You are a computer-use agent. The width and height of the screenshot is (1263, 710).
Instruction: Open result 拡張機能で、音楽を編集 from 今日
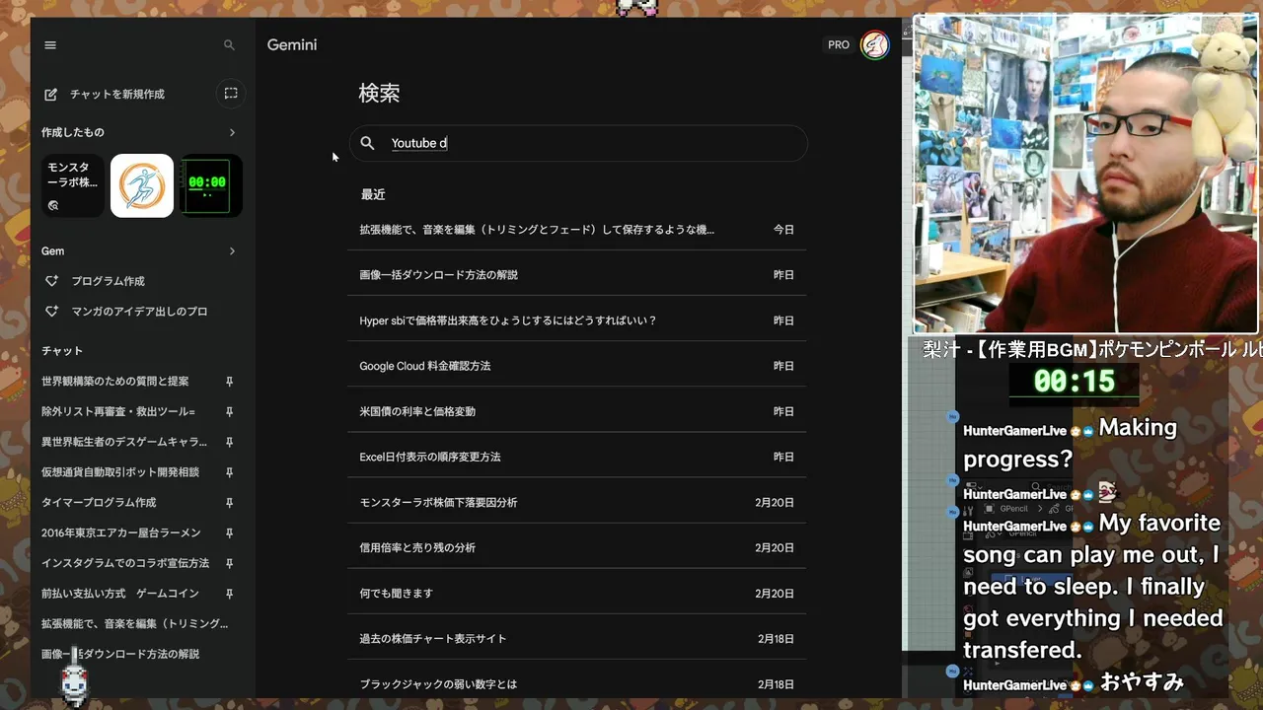(x=577, y=230)
